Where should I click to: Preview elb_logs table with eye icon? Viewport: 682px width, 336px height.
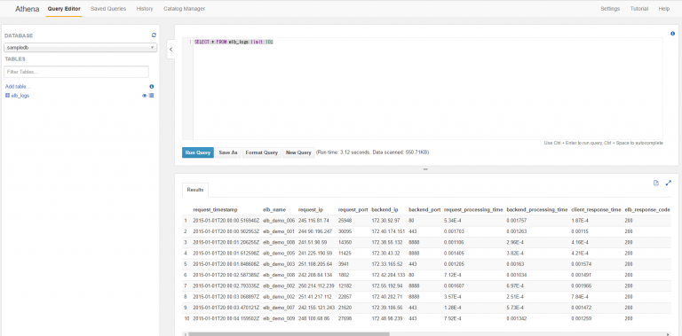(145, 96)
